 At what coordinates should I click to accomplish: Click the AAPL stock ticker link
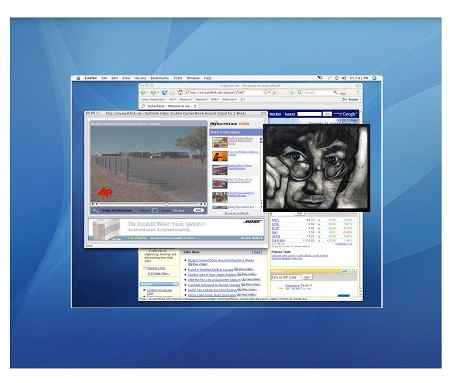pos(275,220)
